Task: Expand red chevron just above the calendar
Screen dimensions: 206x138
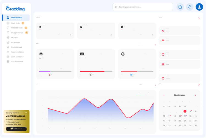Action: (x=199, y=85)
